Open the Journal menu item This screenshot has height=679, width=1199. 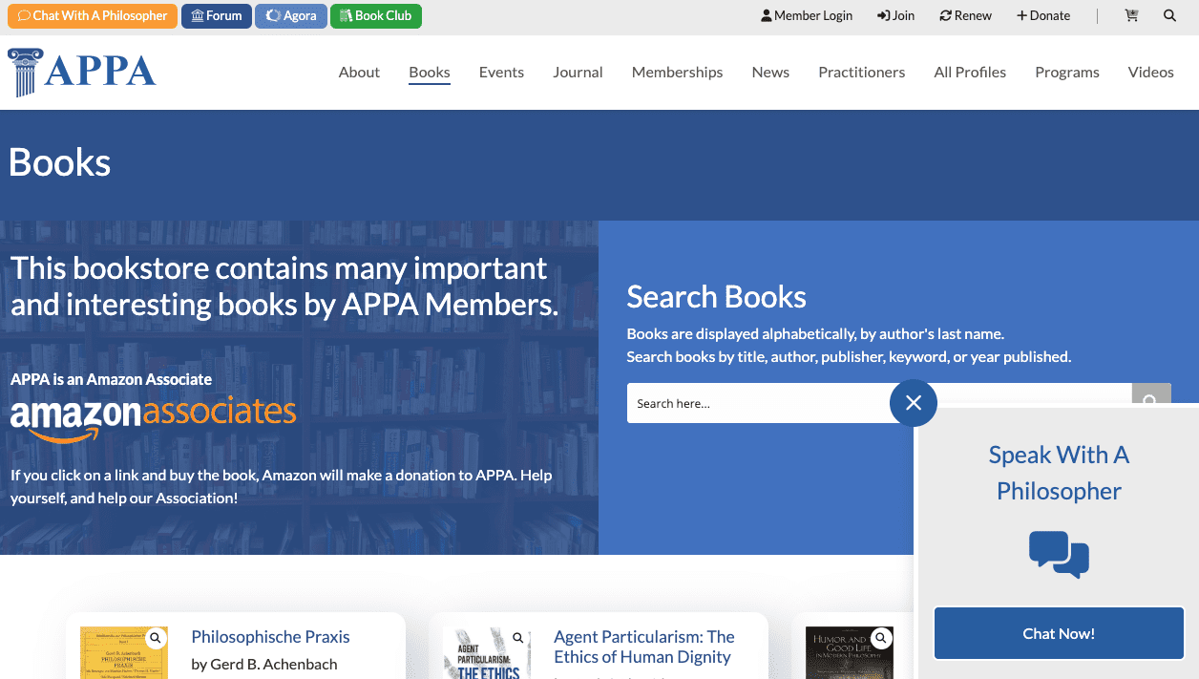point(578,73)
